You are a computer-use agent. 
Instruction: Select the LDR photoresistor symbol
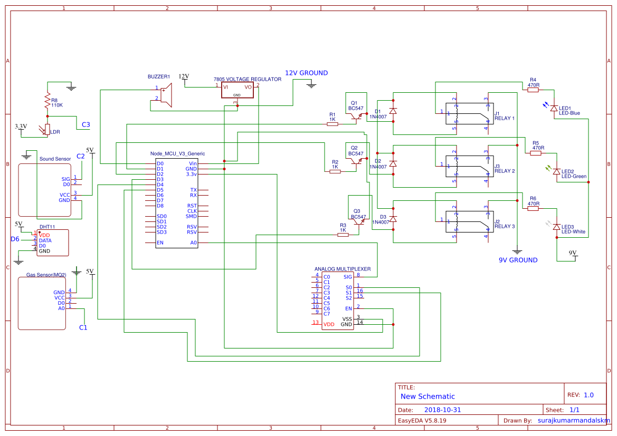[48, 129]
